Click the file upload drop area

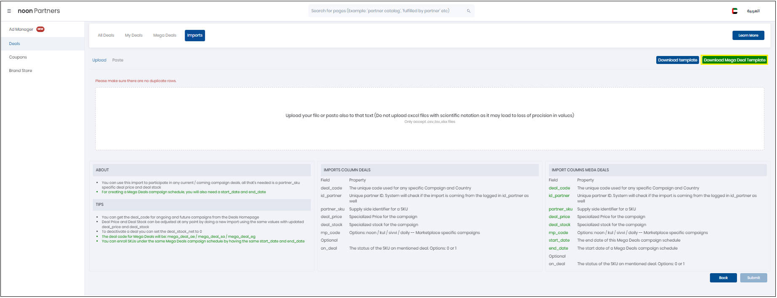point(429,119)
